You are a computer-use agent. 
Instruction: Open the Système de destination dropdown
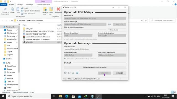pyautogui.click(x=112, y=36)
